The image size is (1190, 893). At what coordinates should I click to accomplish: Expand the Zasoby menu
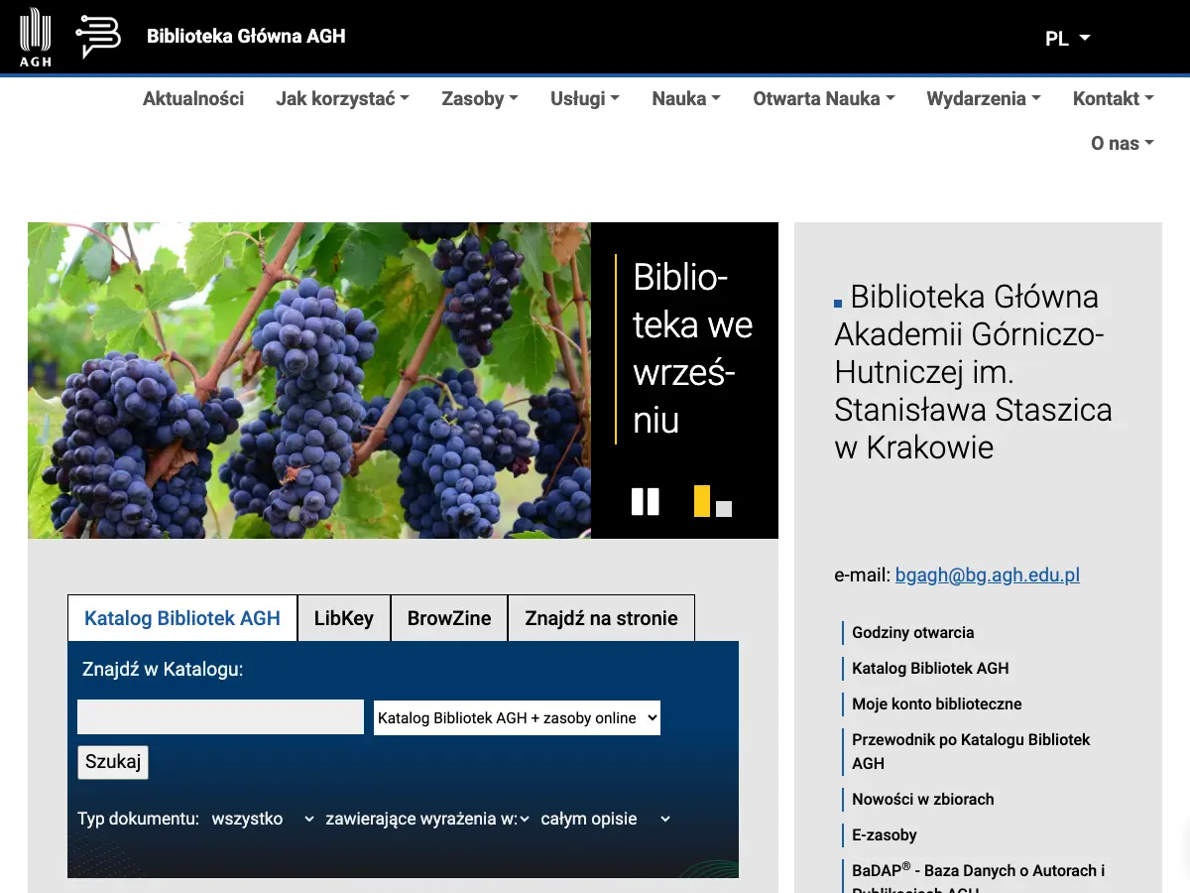coord(480,98)
